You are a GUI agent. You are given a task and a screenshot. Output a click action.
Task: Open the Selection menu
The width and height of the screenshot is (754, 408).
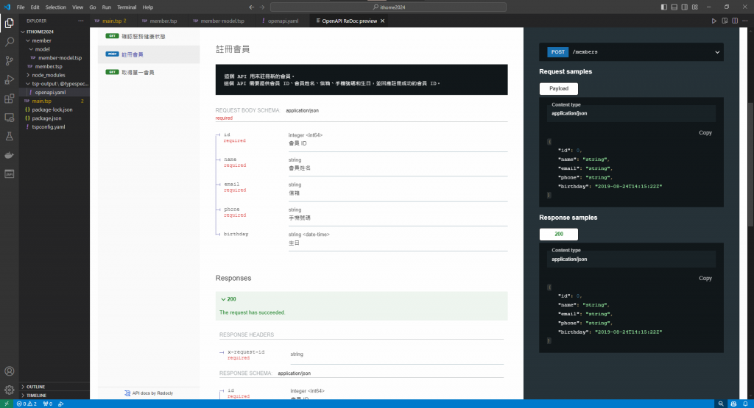56,7
